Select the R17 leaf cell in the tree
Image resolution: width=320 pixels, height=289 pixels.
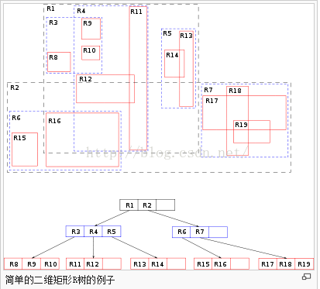click(x=267, y=264)
